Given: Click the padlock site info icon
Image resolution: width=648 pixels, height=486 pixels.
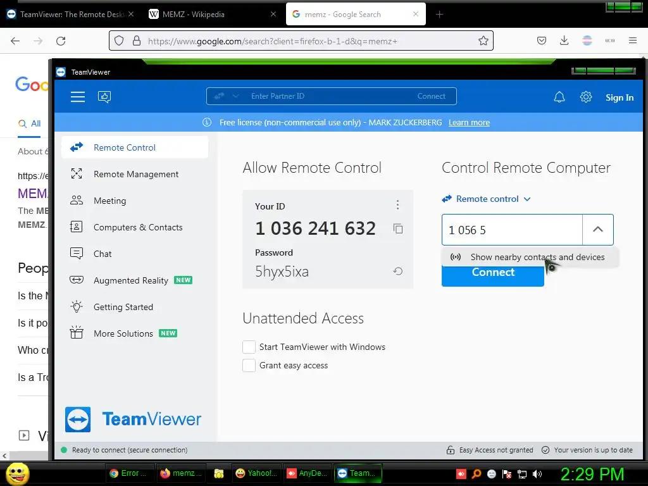Looking at the screenshot, I should (137, 41).
